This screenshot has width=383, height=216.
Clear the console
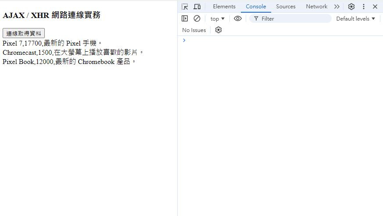197,18
